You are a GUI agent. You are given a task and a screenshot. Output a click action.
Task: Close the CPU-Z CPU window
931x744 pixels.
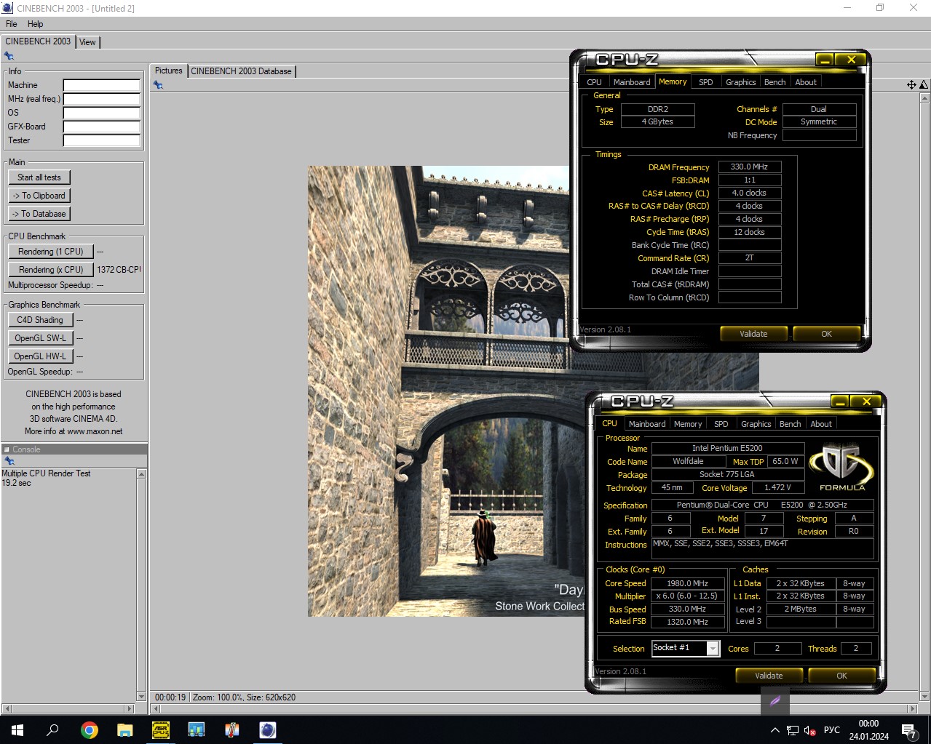(x=866, y=401)
